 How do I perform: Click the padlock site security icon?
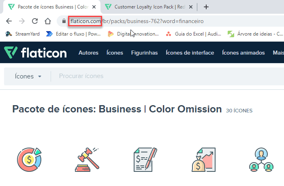pos(64,21)
